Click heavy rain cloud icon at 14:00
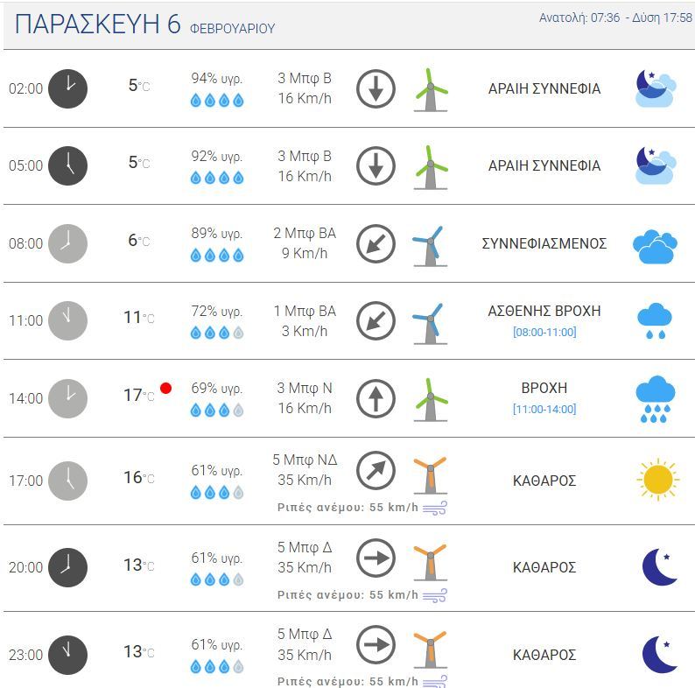 click(654, 399)
